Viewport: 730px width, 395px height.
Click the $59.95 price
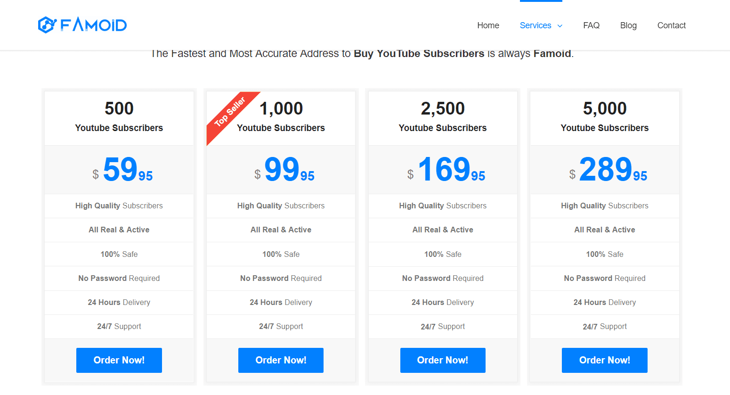click(122, 170)
